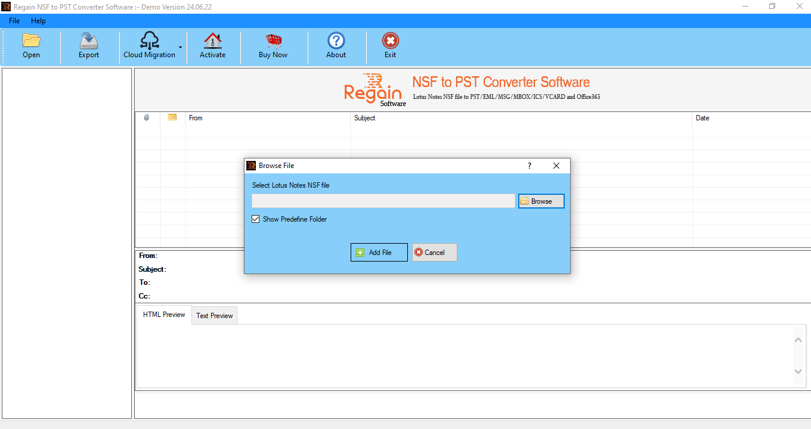This screenshot has width=811, height=429.
Task: Click the Cancel button in dialog
Action: 434,253
